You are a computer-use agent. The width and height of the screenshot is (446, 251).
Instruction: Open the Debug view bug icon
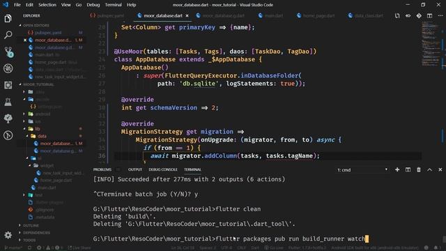(8, 68)
